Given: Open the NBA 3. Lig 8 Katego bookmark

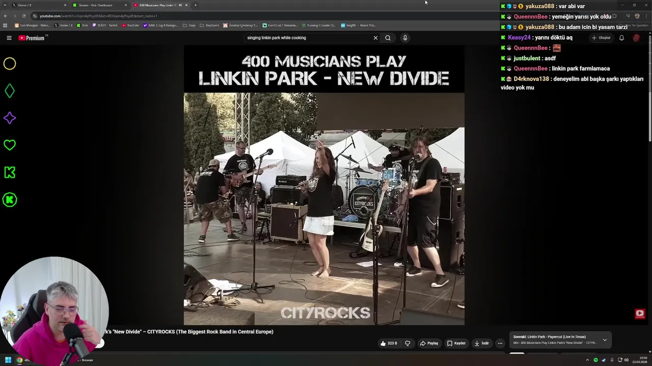Looking at the screenshot, I should click(x=160, y=25).
